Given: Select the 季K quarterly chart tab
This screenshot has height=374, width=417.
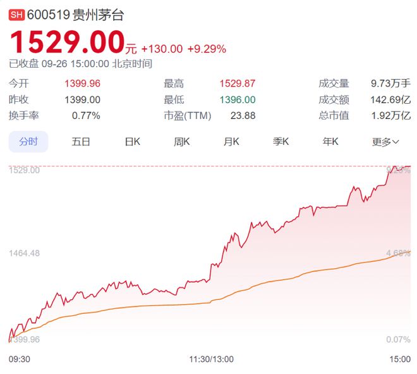Looking at the screenshot, I should pos(281,142).
